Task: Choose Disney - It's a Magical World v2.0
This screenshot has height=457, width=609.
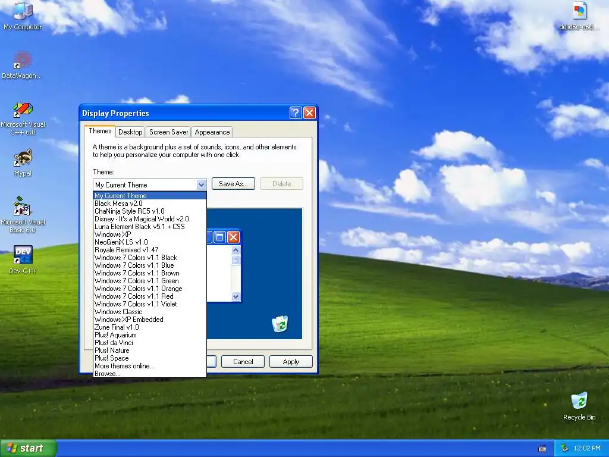Action: pyautogui.click(x=150, y=219)
